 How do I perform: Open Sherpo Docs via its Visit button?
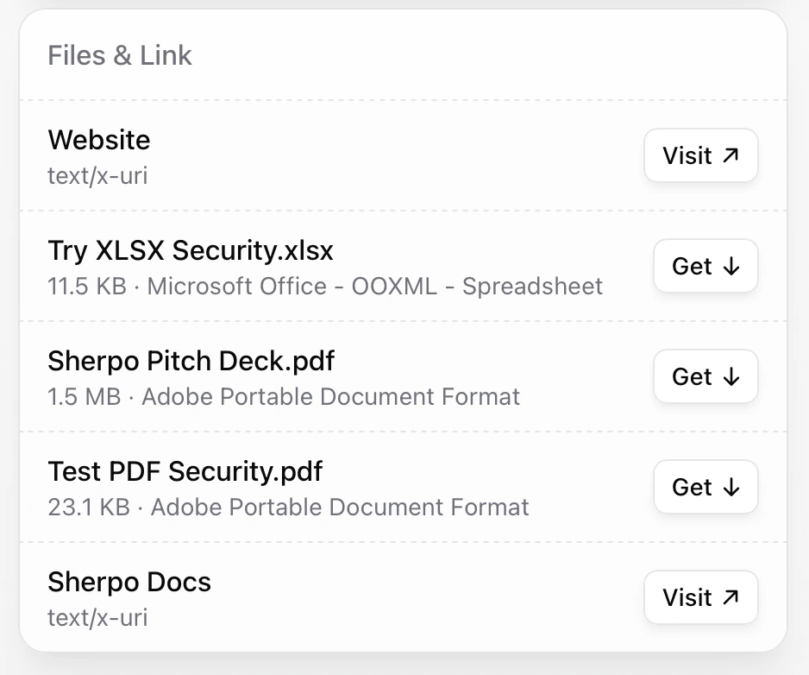[x=700, y=597]
